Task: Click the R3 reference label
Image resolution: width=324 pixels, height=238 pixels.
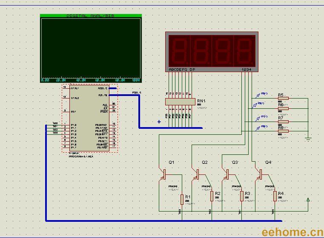Action: click(247, 194)
